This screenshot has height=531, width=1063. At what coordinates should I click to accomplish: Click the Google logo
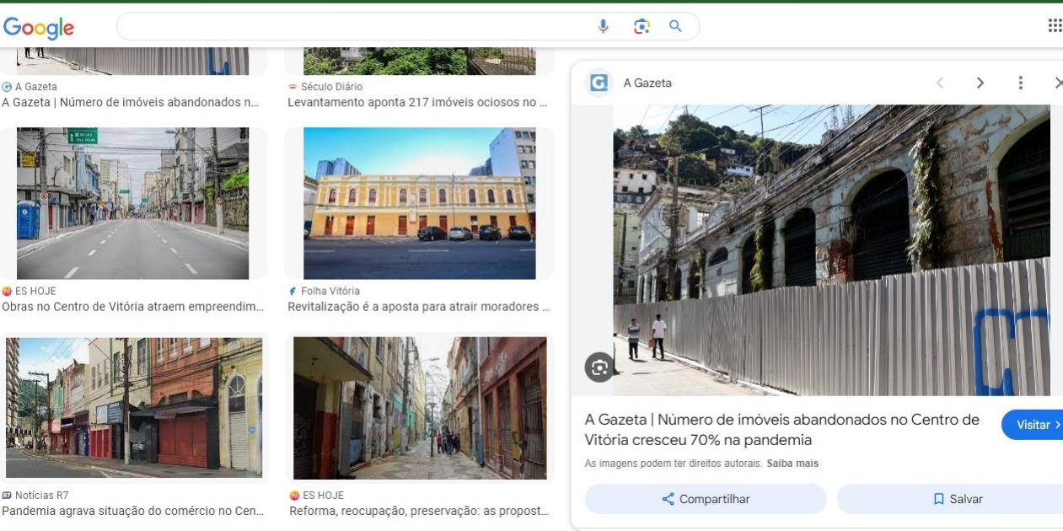39,28
